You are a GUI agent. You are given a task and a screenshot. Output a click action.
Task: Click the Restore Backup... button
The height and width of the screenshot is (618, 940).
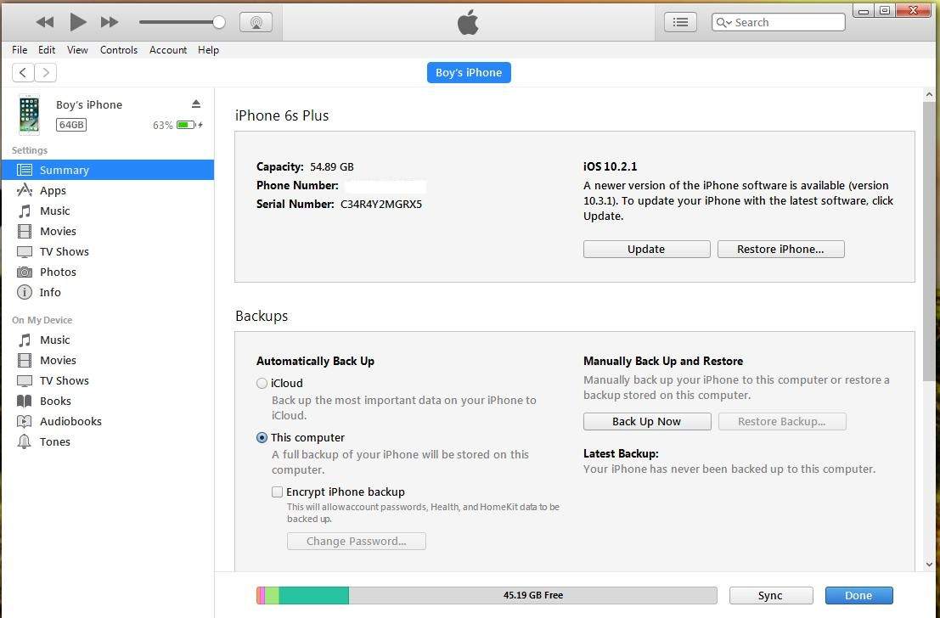pos(782,421)
